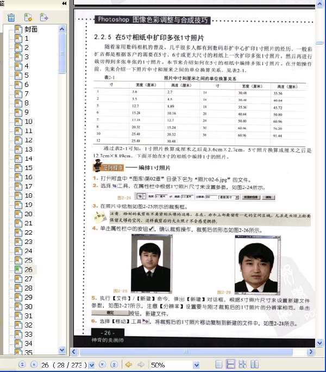Image resolution: width=326 pixels, height=372 pixels.
Task: Go to the last page button
Action: click(114, 364)
